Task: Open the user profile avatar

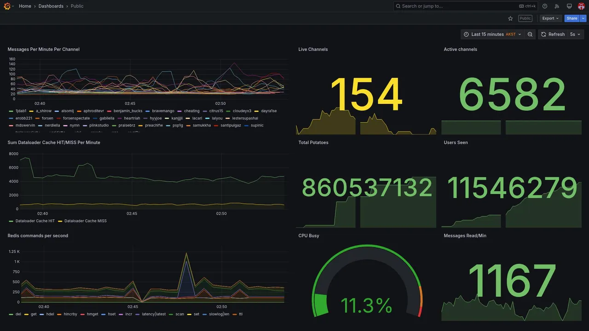Action: pos(581,6)
